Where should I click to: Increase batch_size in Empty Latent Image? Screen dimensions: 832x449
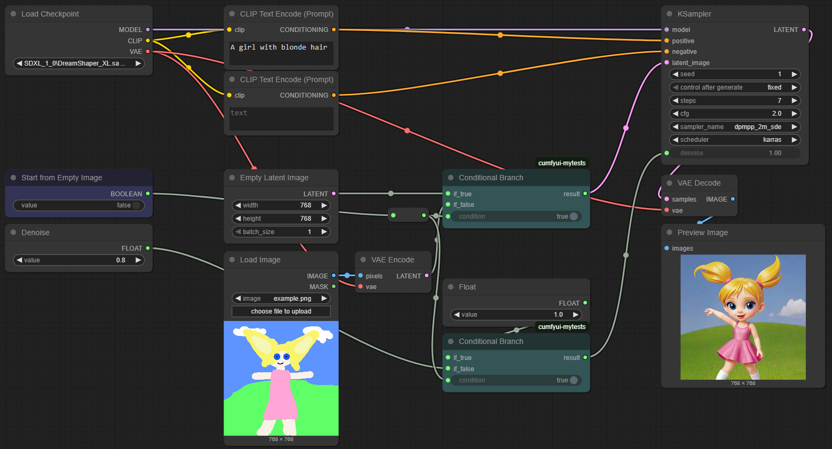[323, 232]
